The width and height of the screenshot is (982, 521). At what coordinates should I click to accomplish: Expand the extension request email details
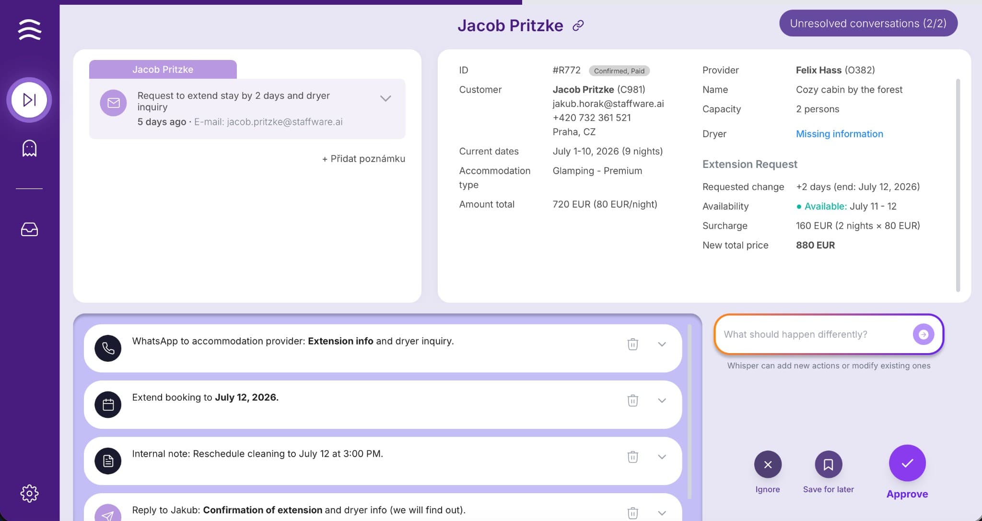tap(385, 98)
